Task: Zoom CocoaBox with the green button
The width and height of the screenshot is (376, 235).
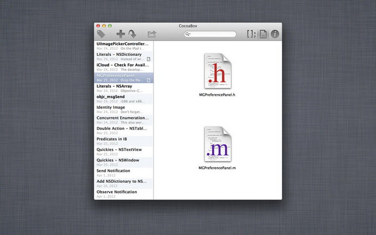Action: point(110,26)
